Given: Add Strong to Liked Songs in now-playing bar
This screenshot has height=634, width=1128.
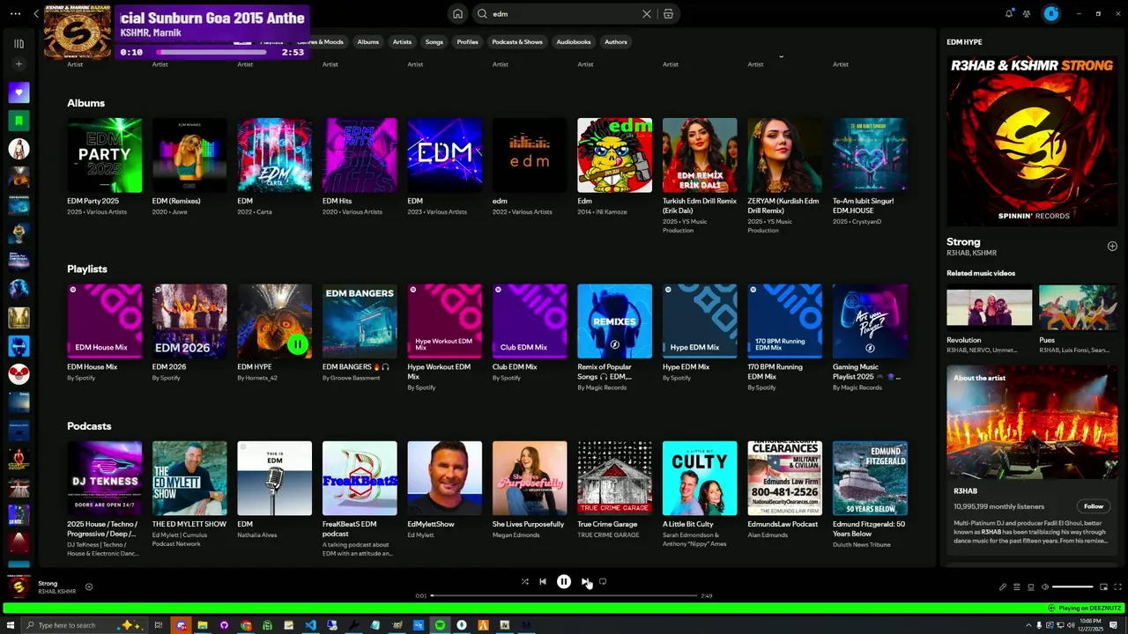Looking at the screenshot, I should click(x=89, y=587).
